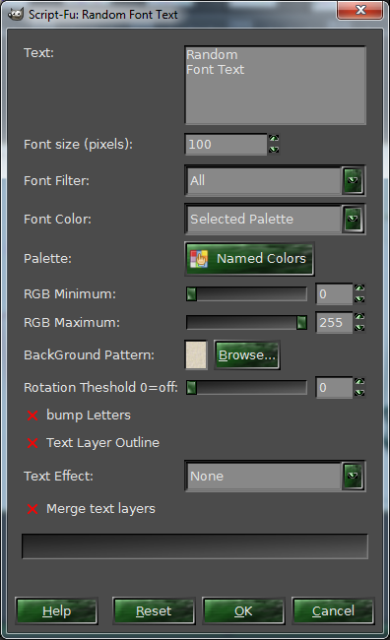390x640 pixels.
Task: Open the Font Filter dropdown arrow
Action: tap(353, 180)
